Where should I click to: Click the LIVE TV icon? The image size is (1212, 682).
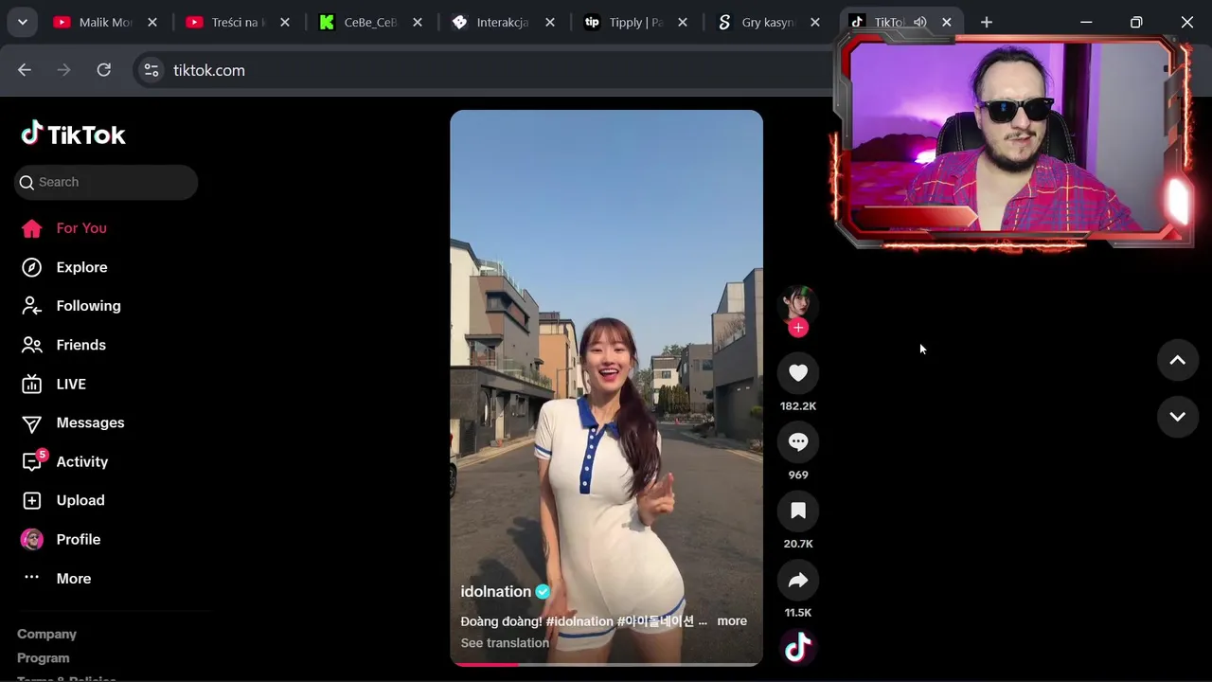[x=32, y=384]
